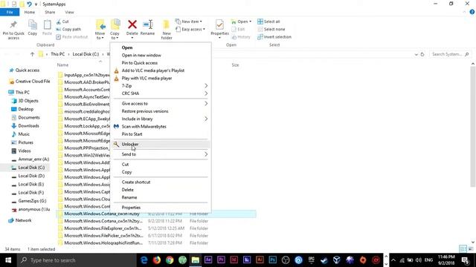Click the Up arrow navigation button
The height and width of the screenshot is (267, 476).
tap(32, 54)
